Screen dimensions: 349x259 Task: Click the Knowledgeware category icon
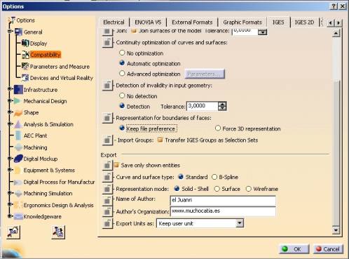(18, 217)
